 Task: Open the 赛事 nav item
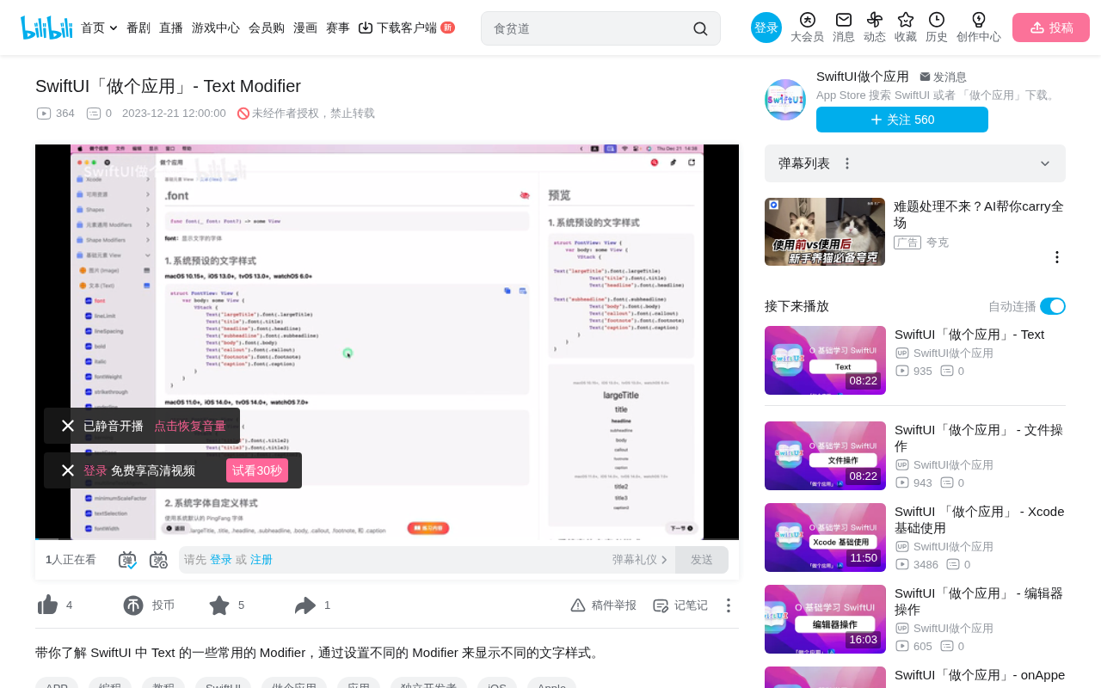point(338,28)
